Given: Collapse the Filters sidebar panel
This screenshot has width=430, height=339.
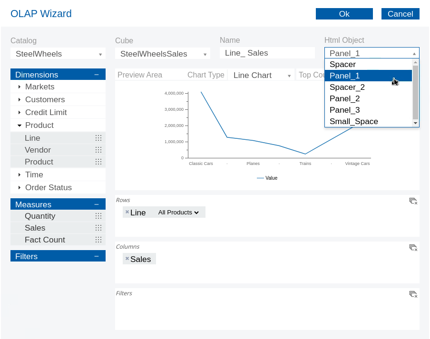Looking at the screenshot, I should coord(97,256).
